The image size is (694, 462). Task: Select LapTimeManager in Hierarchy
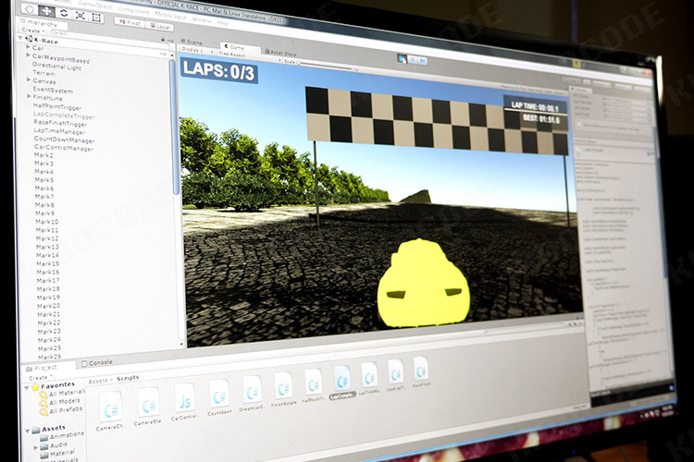(x=60, y=131)
